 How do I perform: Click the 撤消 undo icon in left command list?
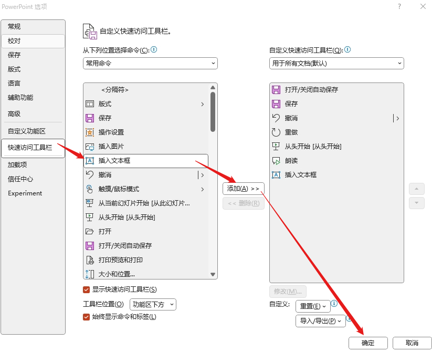90,175
